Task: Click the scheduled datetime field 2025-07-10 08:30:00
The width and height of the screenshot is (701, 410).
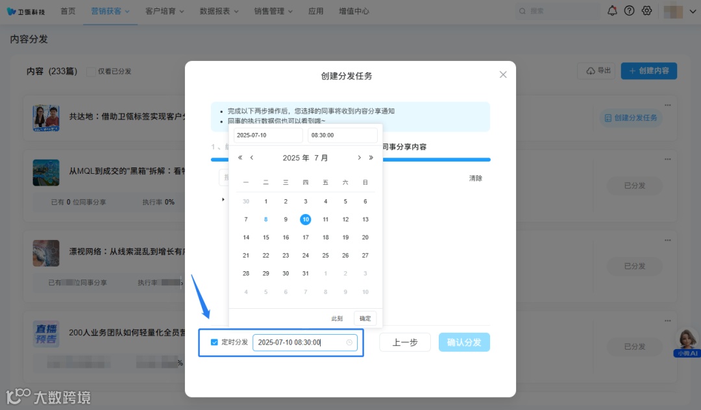Action: (305, 343)
